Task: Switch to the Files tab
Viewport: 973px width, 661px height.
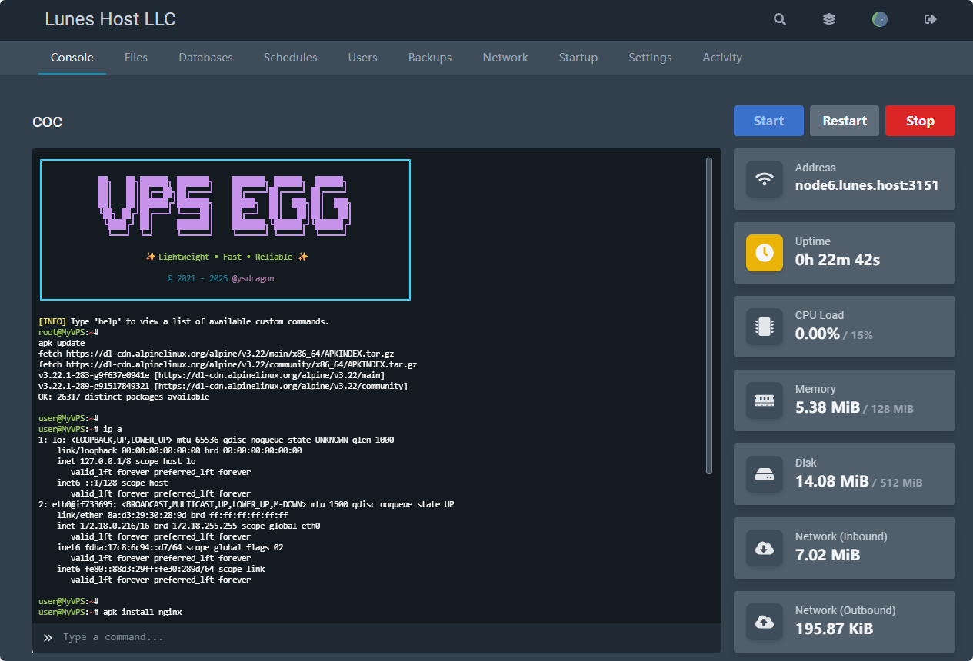Action: (x=136, y=58)
